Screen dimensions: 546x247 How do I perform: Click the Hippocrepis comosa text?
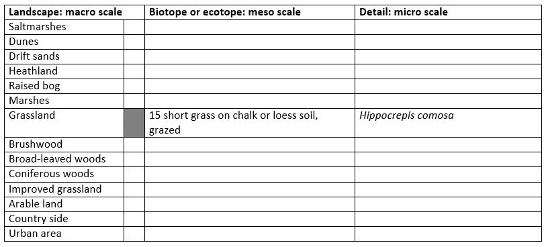pyautogui.click(x=406, y=115)
